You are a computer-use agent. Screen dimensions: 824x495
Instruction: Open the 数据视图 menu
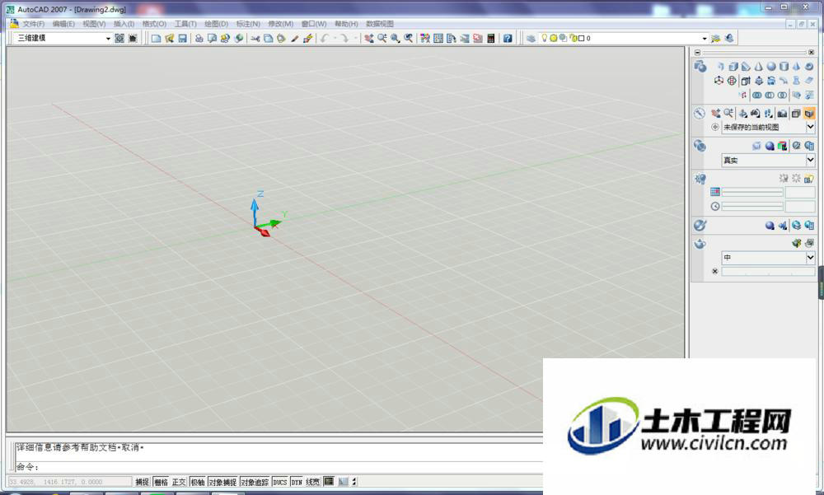coord(380,24)
